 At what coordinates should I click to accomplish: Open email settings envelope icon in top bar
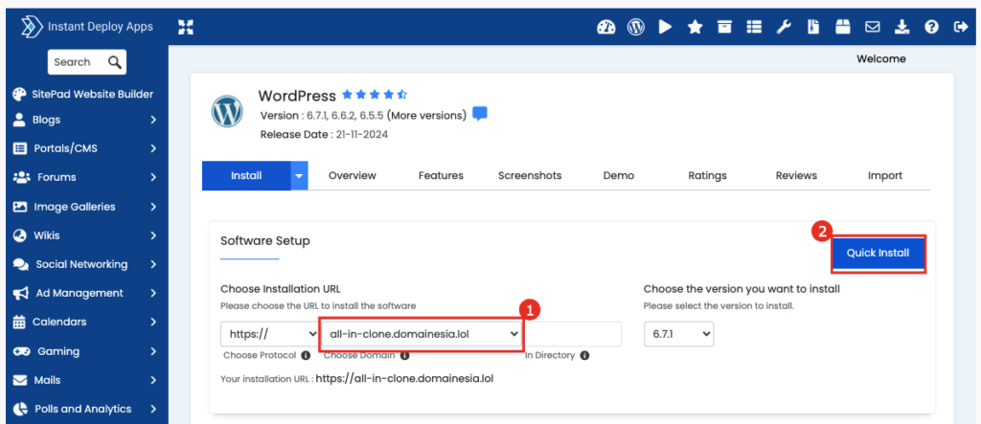[872, 27]
